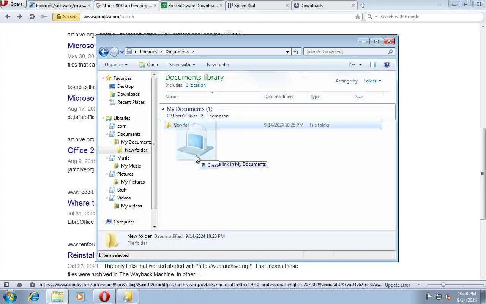Click the 1 location link
Screen dimensions: 486x304
[x=196, y=85]
